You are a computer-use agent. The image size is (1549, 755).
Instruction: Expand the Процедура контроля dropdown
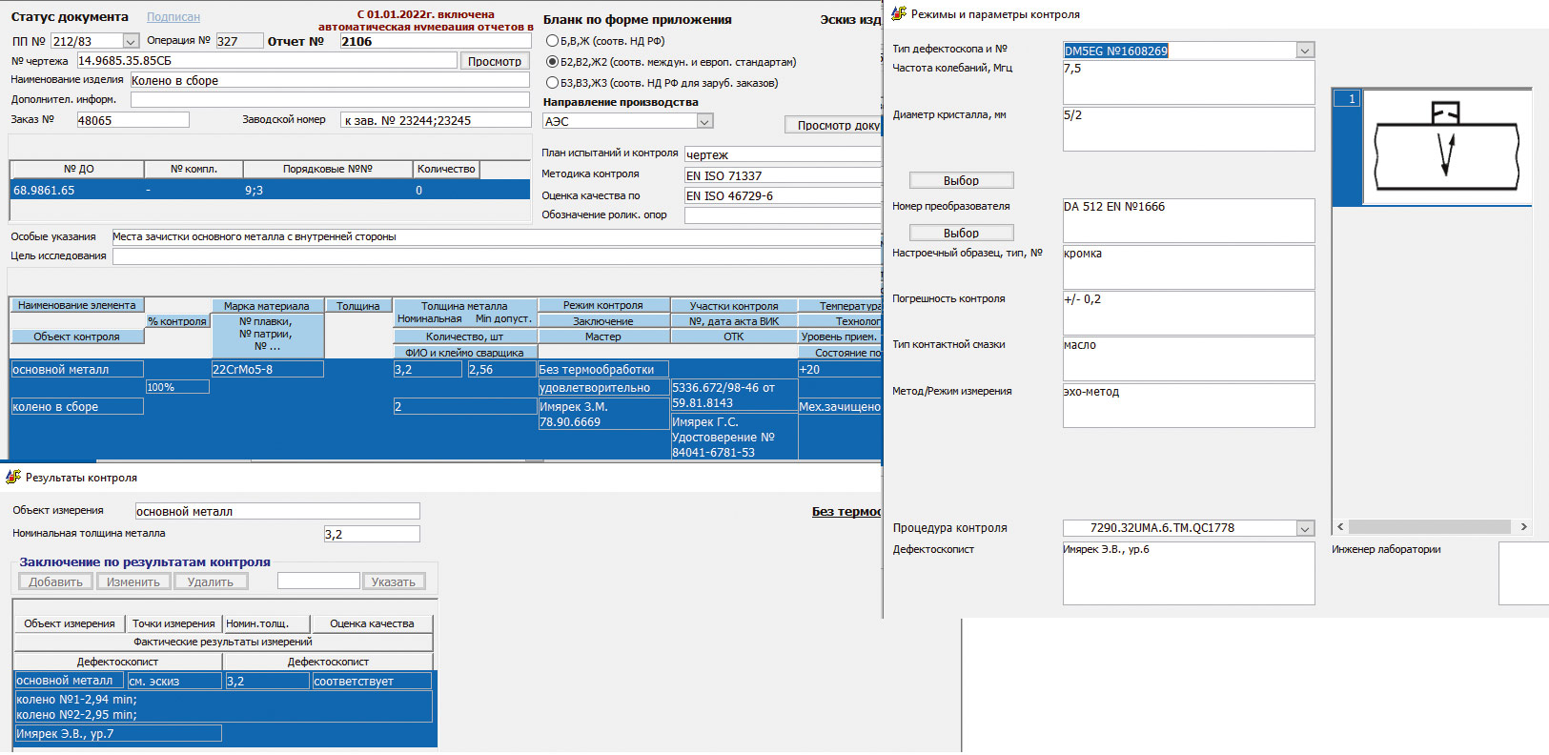pyautogui.click(x=1305, y=528)
